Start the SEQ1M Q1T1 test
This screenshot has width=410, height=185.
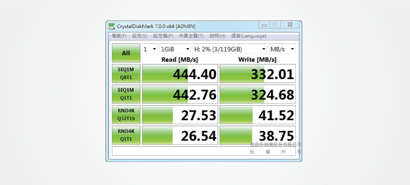point(126,94)
